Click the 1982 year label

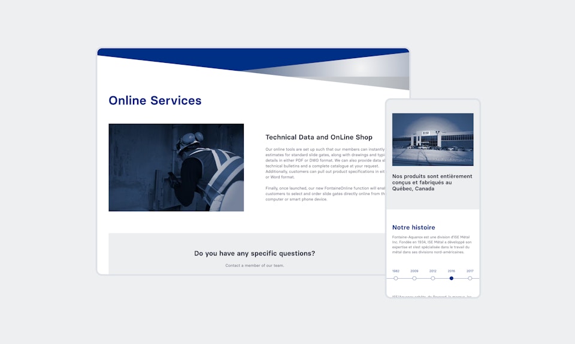[x=396, y=271]
